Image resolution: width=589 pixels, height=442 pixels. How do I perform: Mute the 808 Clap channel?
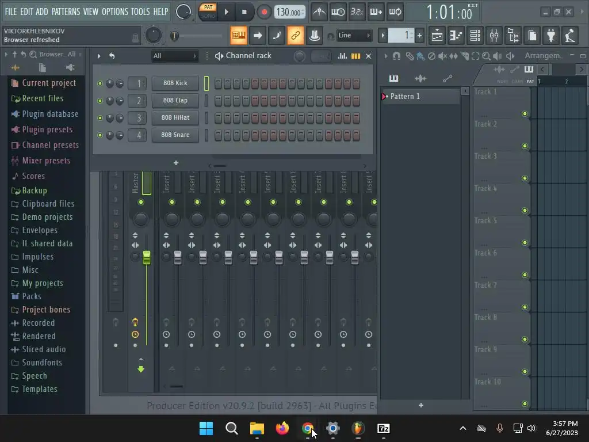100,101
